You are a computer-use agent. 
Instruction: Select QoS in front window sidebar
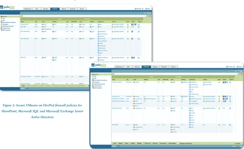pos(94,78)
